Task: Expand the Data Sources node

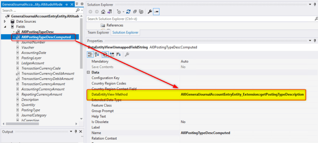Action: tap(5, 21)
